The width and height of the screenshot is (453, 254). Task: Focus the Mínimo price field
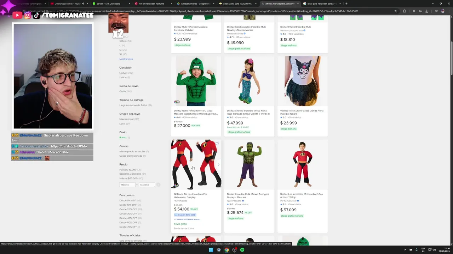point(127,185)
